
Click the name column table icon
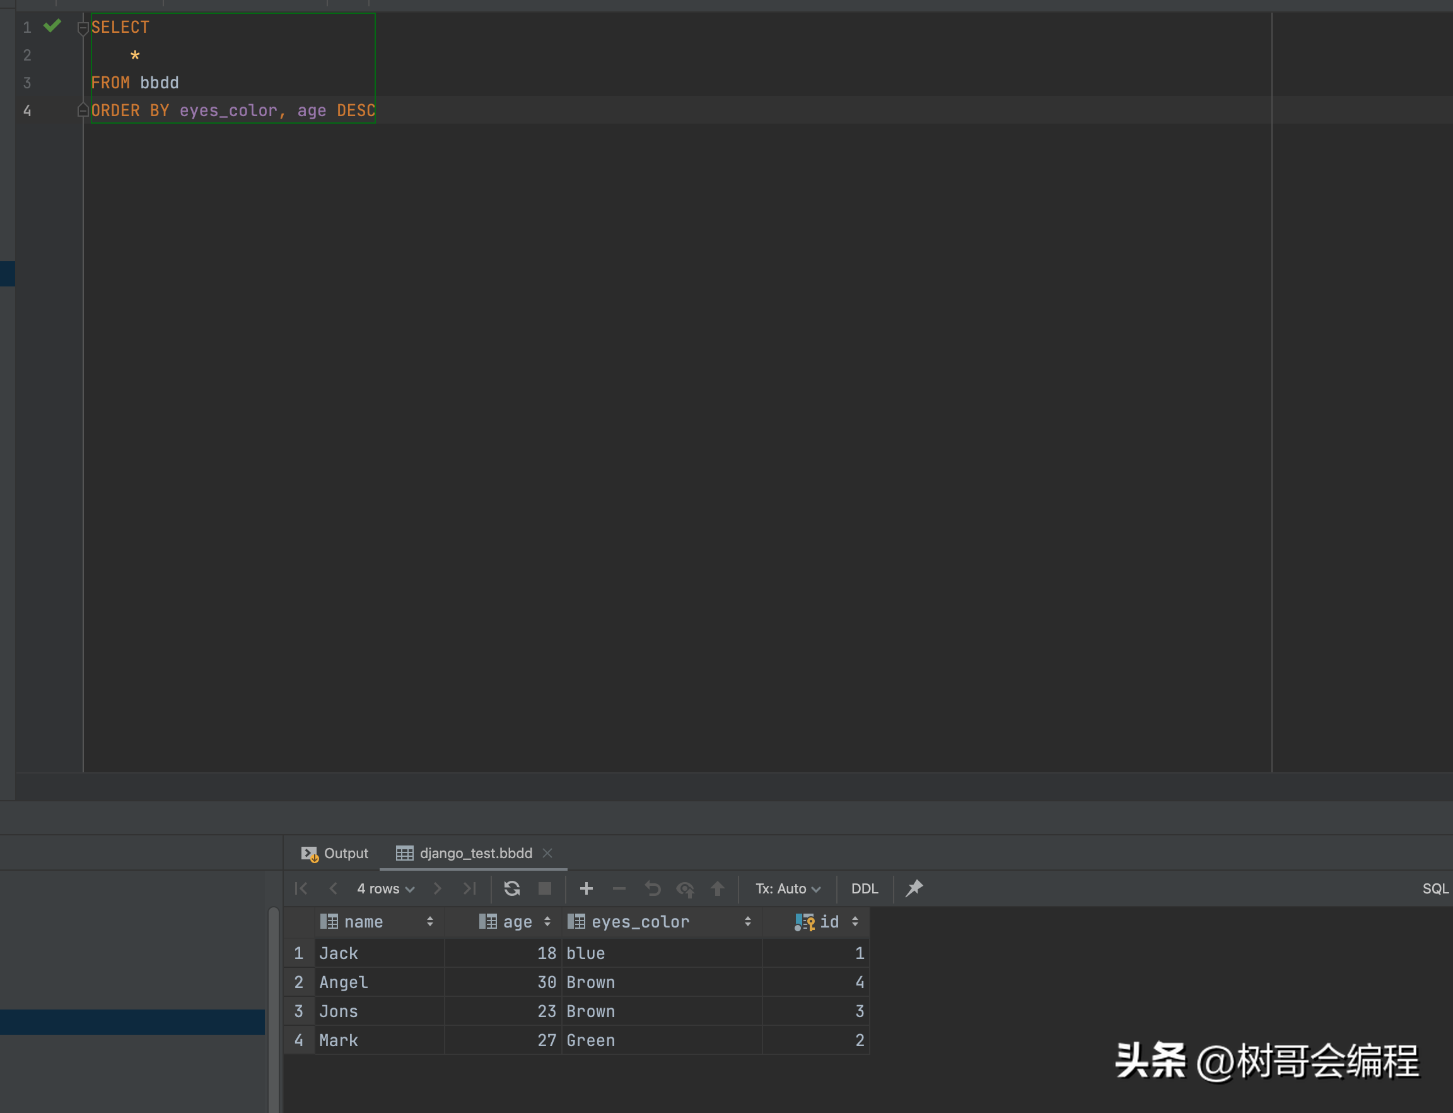[x=329, y=922]
